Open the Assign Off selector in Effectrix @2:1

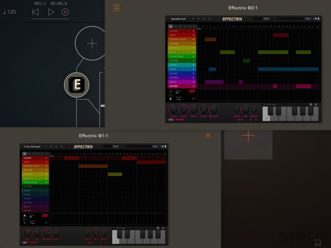pyautogui.click(x=178, y=92)
